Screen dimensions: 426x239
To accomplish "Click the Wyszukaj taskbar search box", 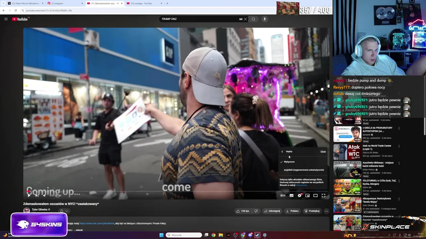I will (184, 235).
